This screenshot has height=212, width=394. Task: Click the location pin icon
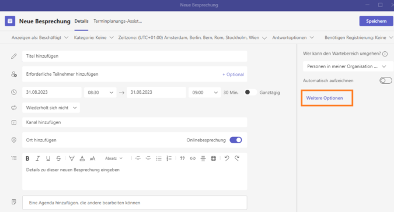pyautogui.click(x=14, y=140)
